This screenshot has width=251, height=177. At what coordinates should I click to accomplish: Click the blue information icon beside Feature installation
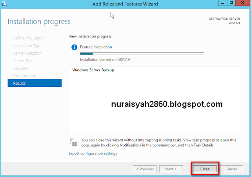coord(74,47)
